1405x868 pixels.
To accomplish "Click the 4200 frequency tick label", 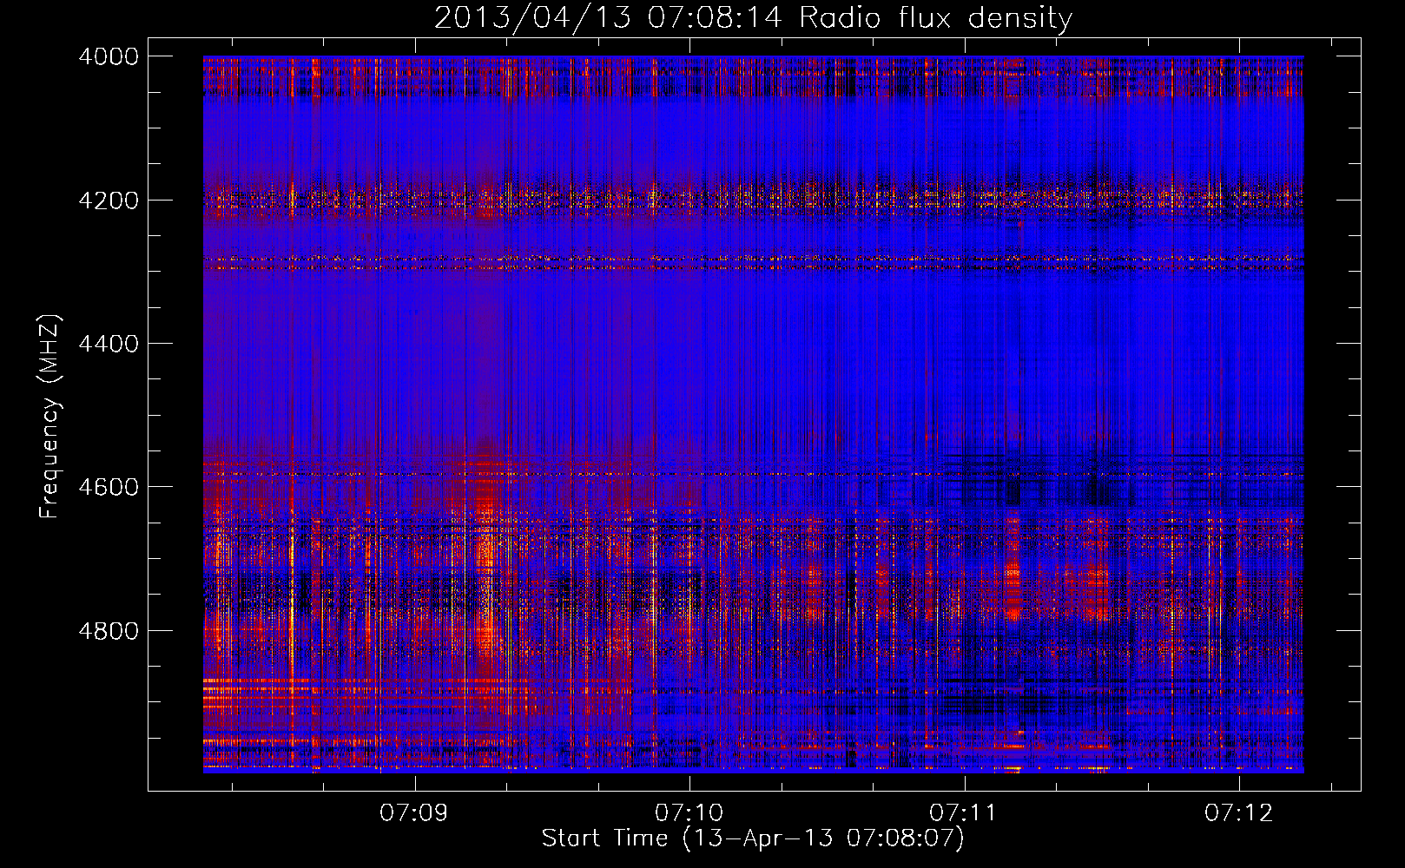I will point(109,201).
